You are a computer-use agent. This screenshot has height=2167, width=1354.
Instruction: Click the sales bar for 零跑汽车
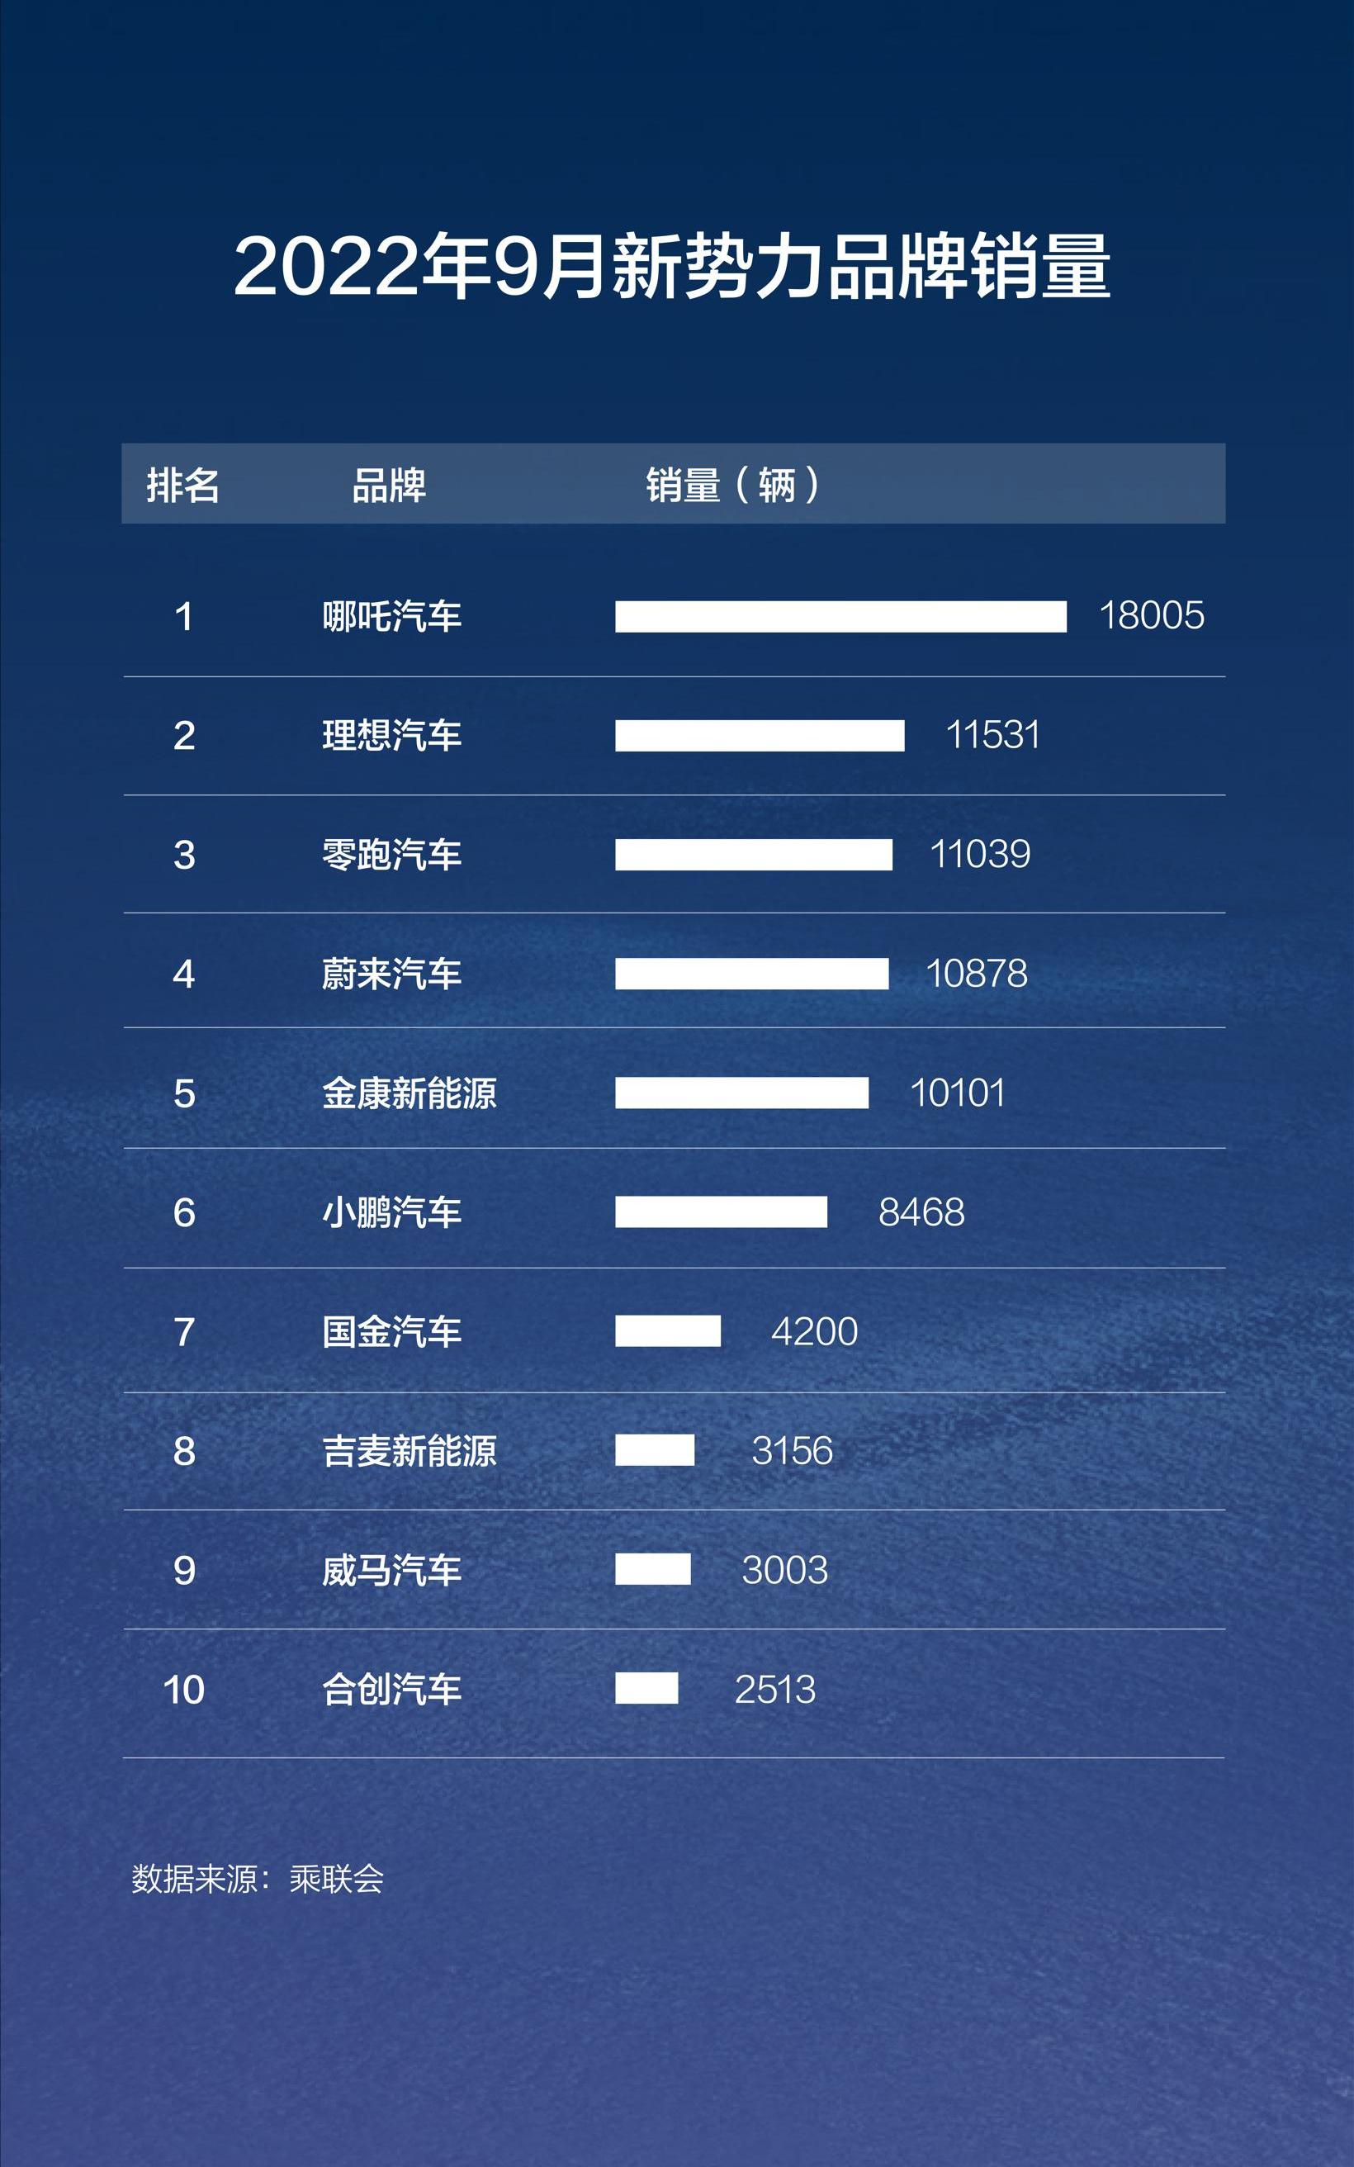pyautogui.click(x=753, y=854)
